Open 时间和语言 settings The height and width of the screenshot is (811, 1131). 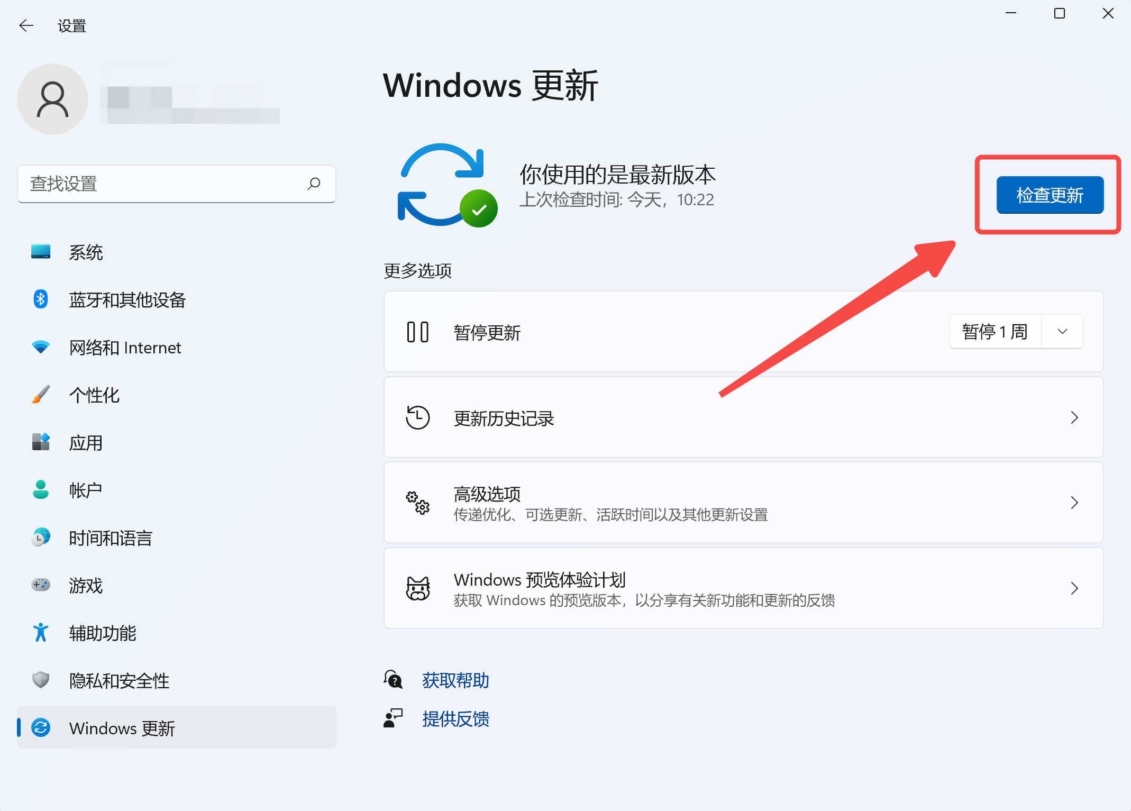pyautogui.click(x=177, y=537)
